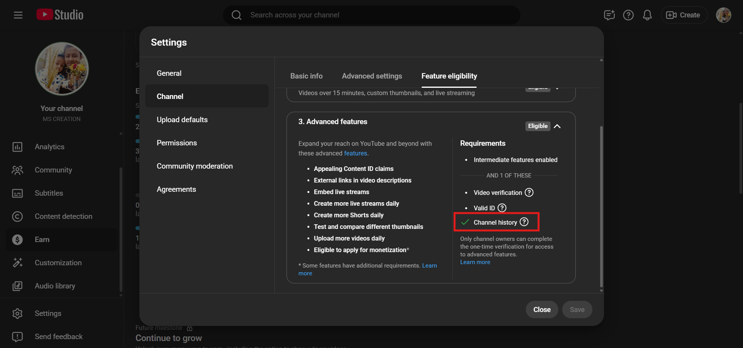The height and width of the screenshot is (348, 743).
Task: Click the help icon beside Channel history
Action: 524,222
